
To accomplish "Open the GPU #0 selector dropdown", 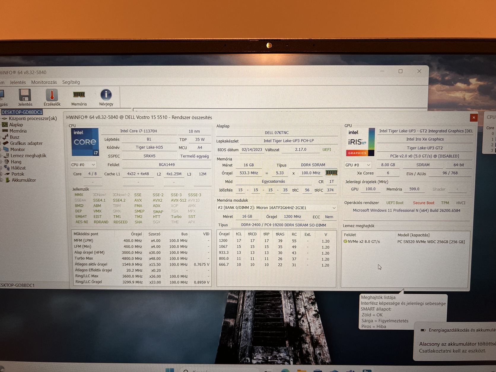I will 358,165.
